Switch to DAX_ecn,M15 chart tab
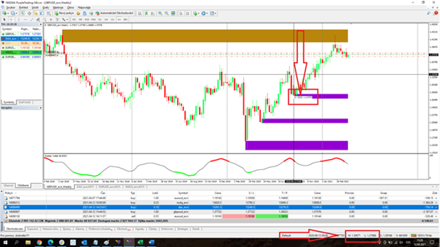 tap(85, 187)
